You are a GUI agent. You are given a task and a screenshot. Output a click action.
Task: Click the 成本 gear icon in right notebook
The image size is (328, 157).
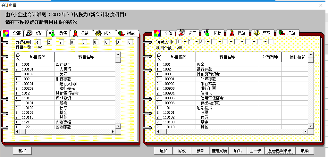point(257,33)
